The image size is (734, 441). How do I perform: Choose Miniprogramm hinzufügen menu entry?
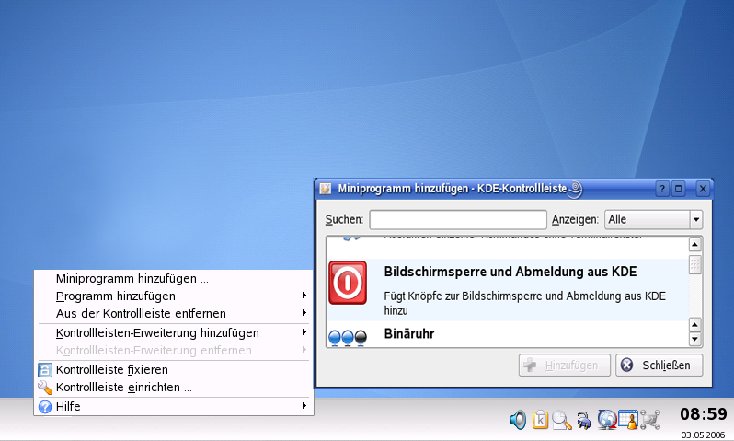click(x=173, y=279)
